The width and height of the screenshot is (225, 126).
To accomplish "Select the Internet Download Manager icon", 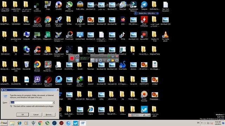I will click(80, 82).
